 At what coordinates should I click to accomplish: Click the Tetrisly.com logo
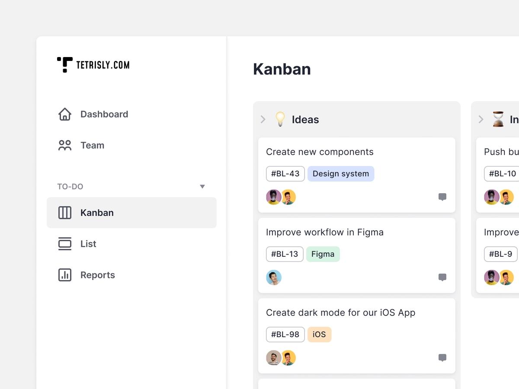(93, 65)
